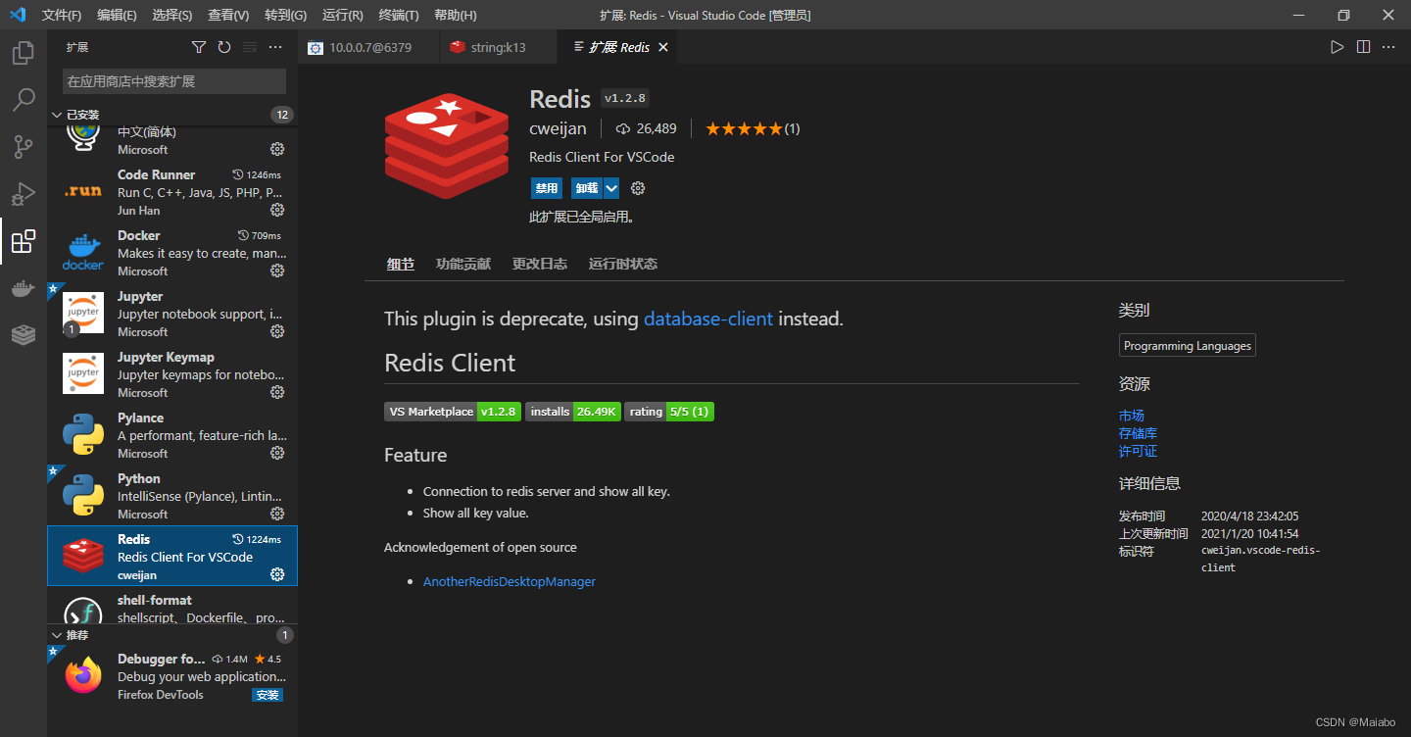Open the Terminal menu
The width and height of the screenshot is (1411, 737).
398,15
